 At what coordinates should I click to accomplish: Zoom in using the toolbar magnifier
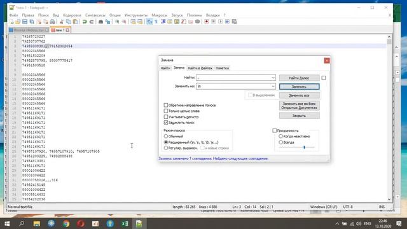117,22
